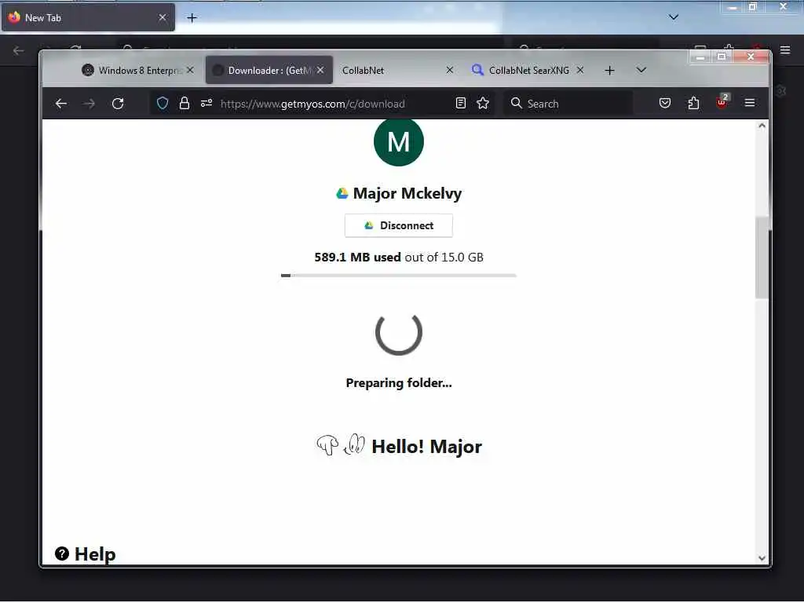Go back using the front window's back arrow
This screenshot has height=603, width=804.
(x=61, y=104)
